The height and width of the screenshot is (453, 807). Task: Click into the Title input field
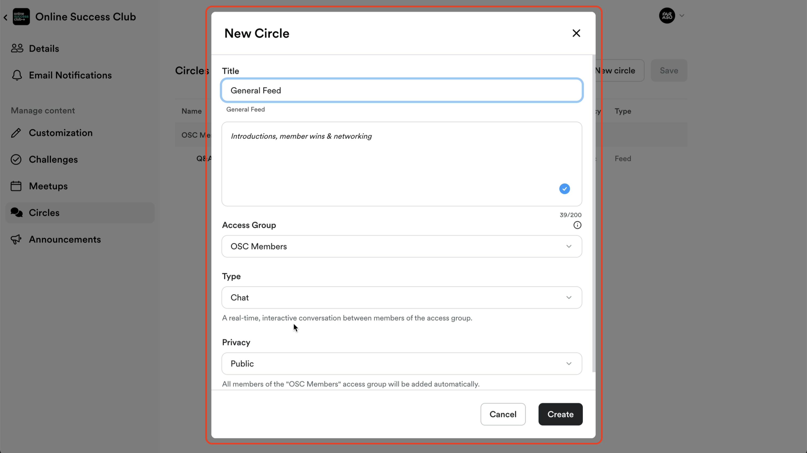tap(401, 90)
